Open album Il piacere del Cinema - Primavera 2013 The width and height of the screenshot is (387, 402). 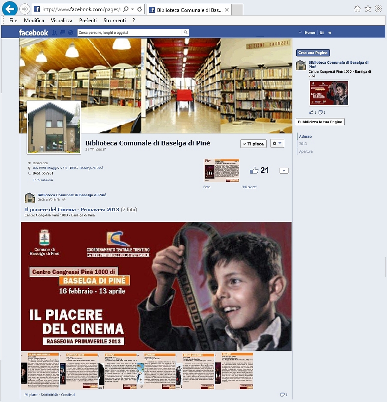(72, 210)
